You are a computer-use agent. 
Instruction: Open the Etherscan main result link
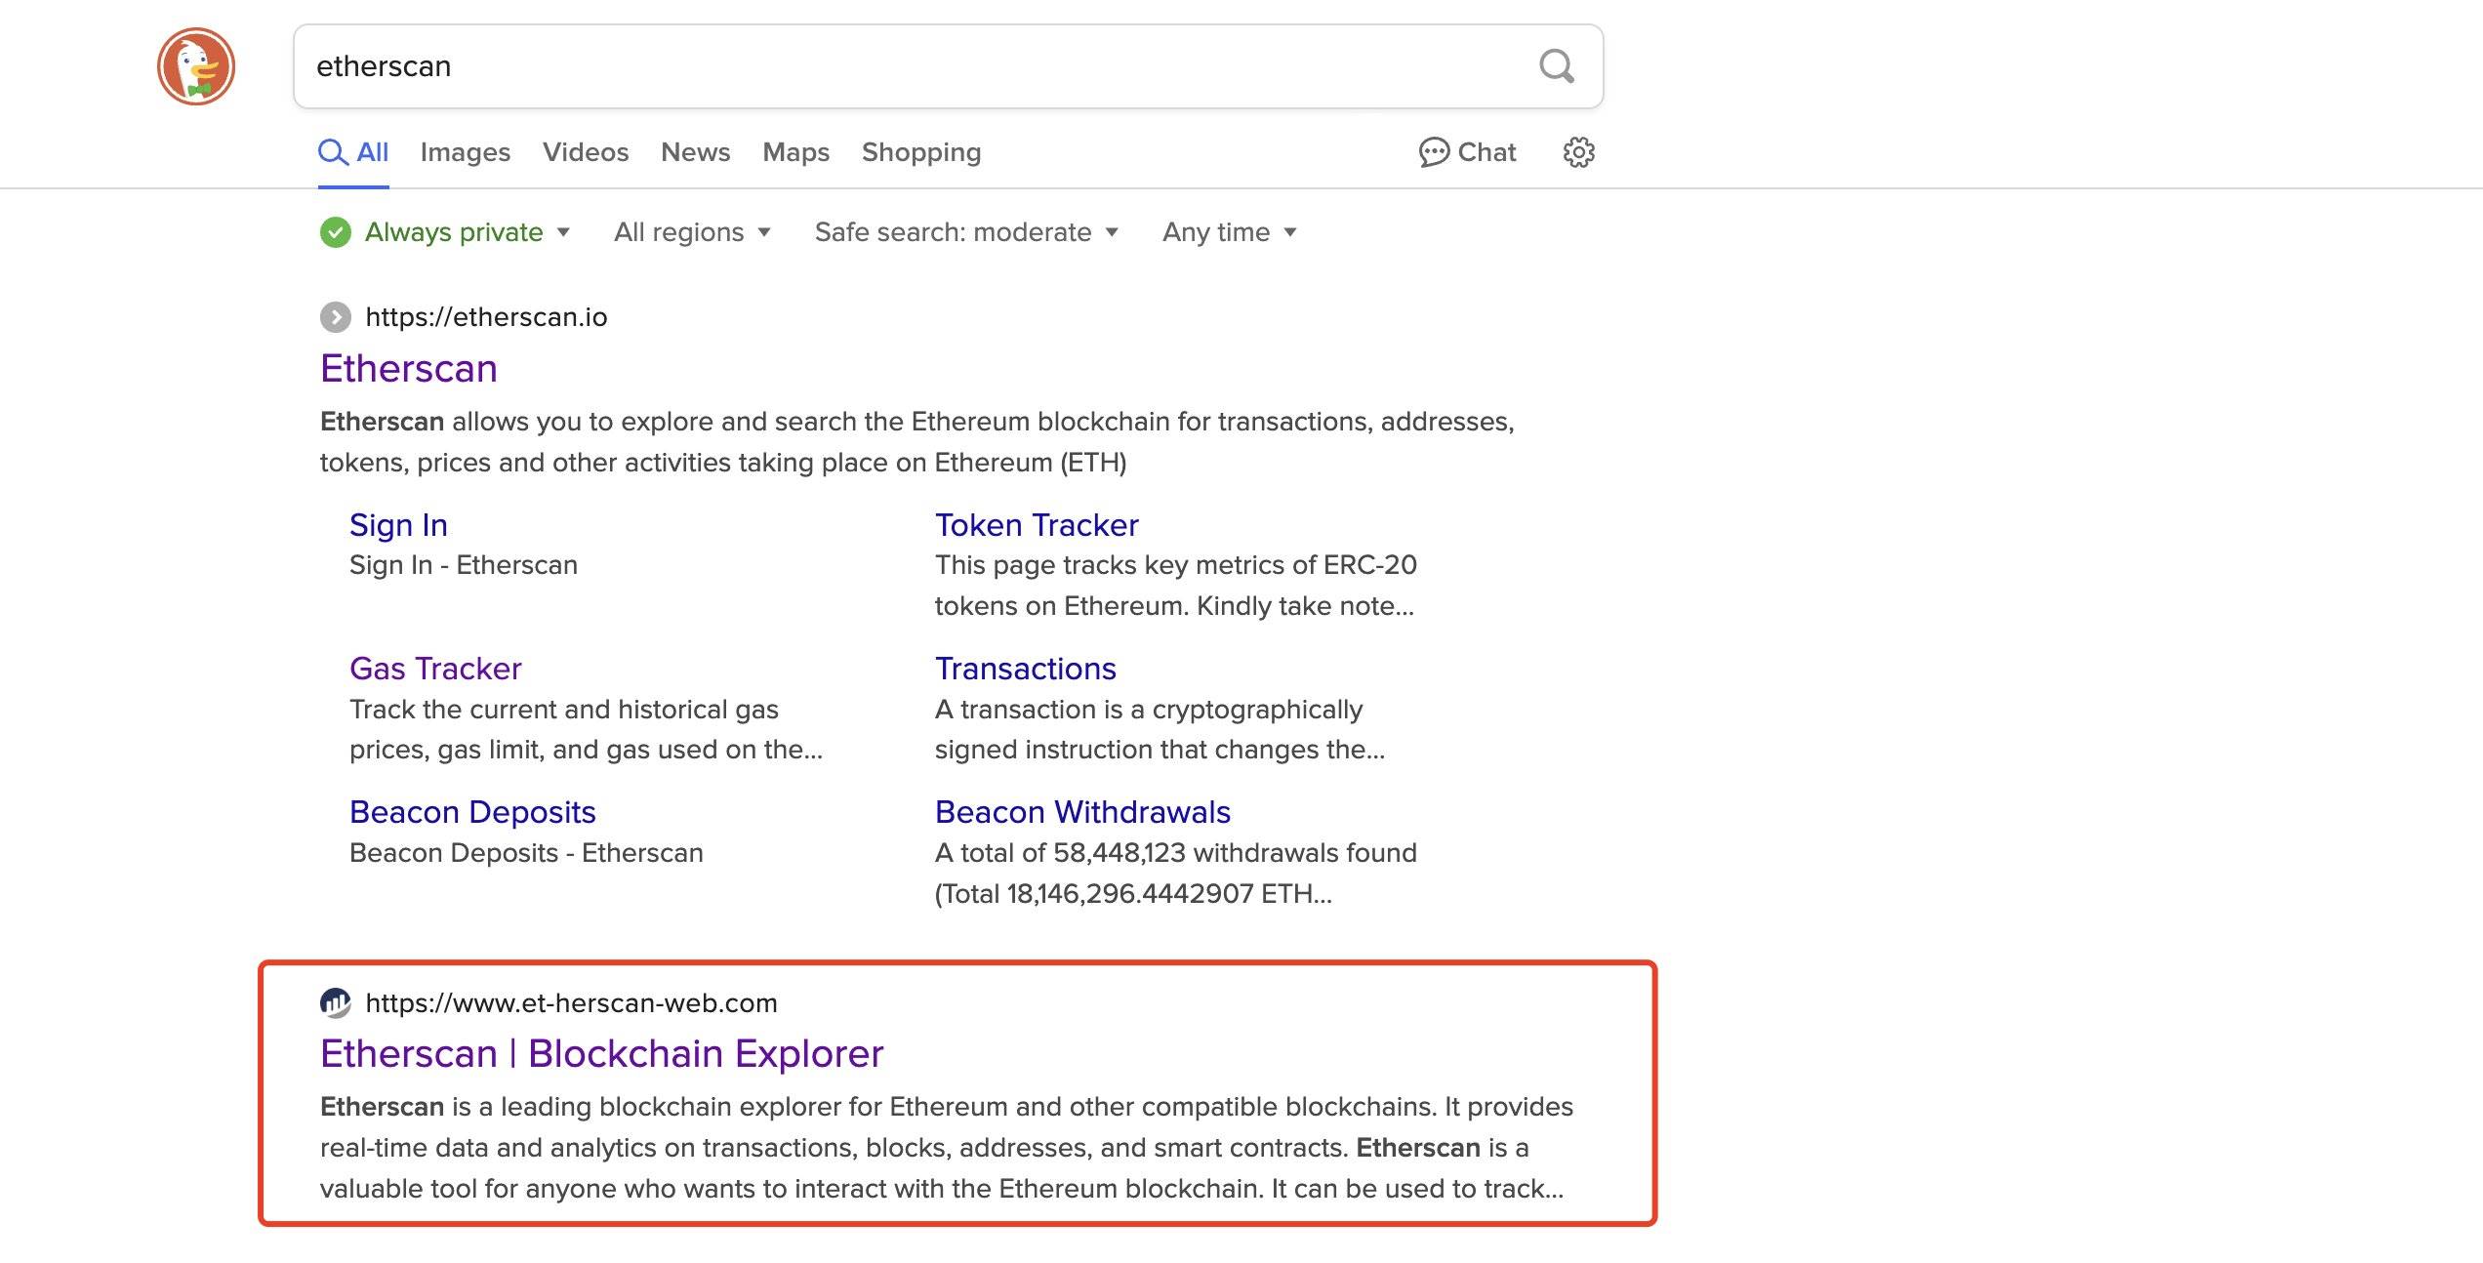click(408, 368)
